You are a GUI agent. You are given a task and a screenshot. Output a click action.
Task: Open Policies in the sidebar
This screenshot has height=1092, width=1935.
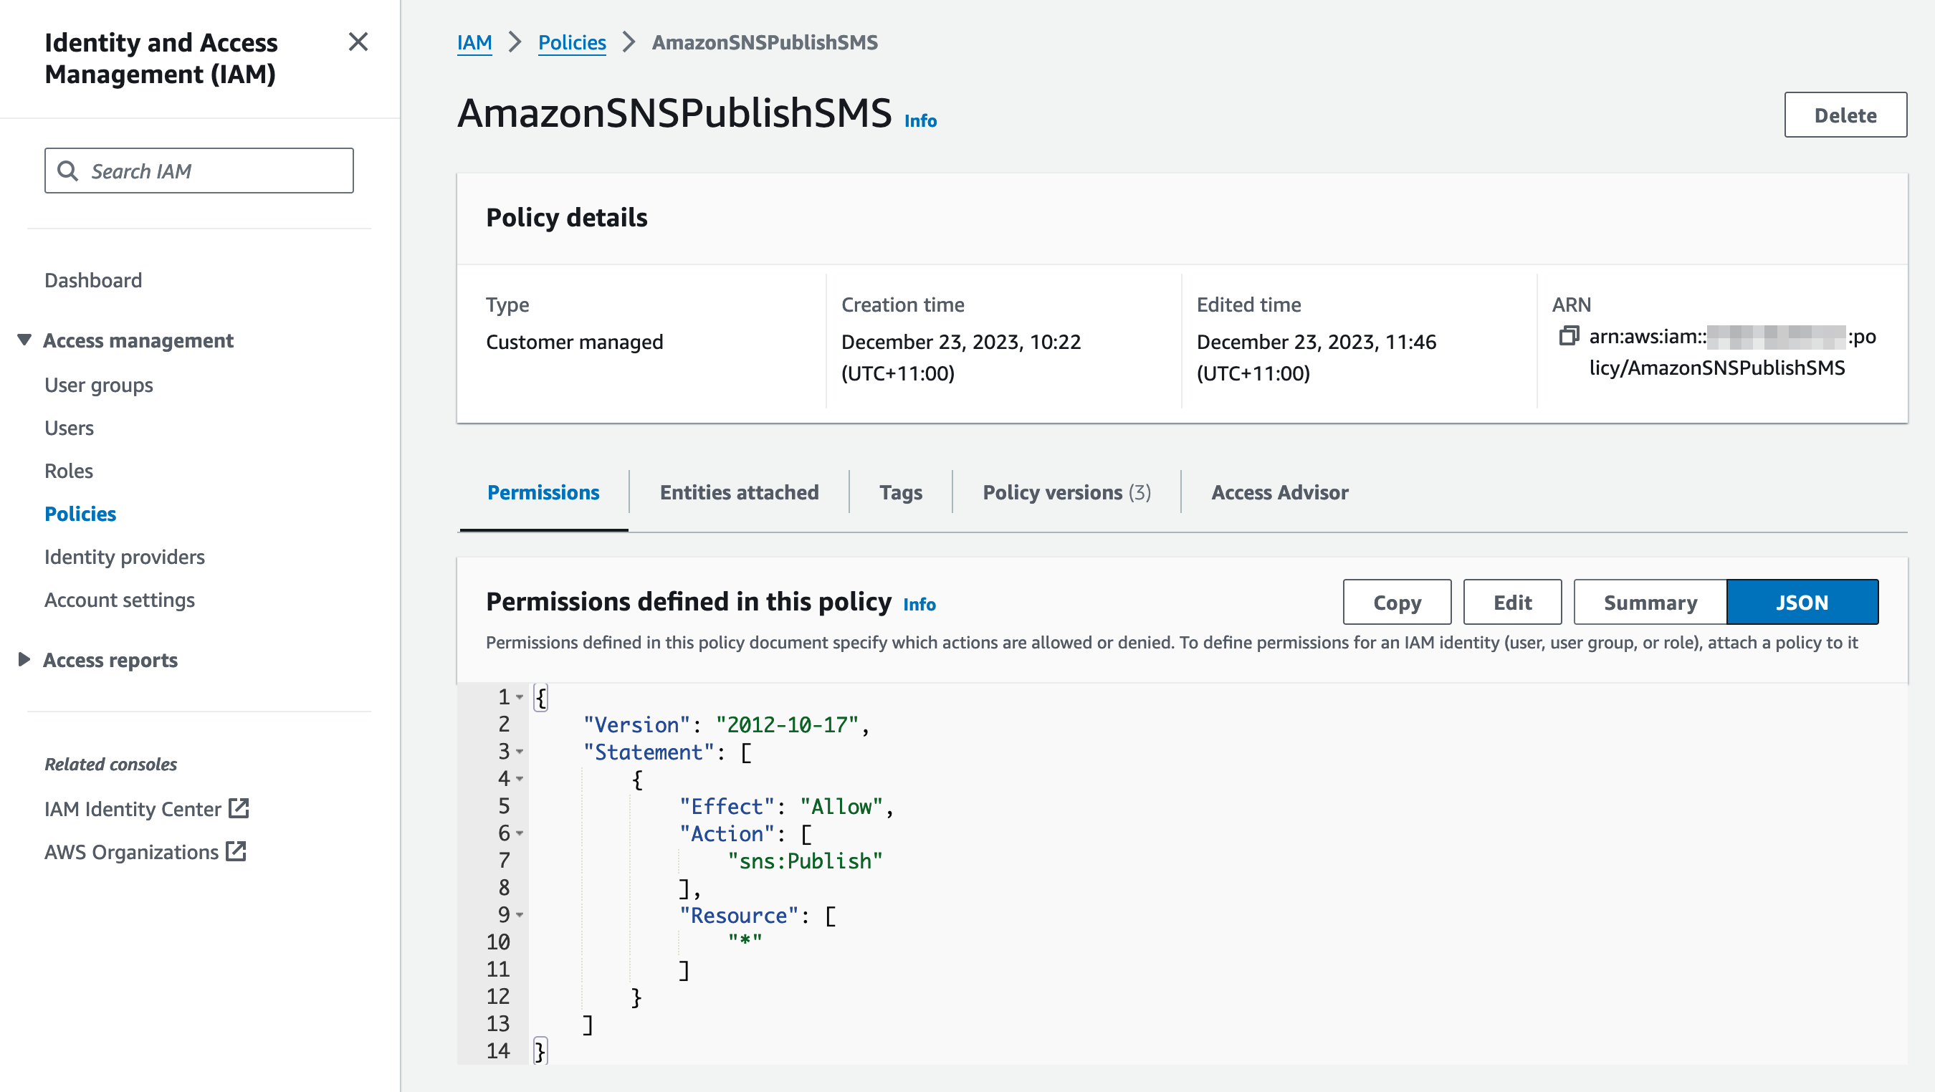click(x=80, y=513)
